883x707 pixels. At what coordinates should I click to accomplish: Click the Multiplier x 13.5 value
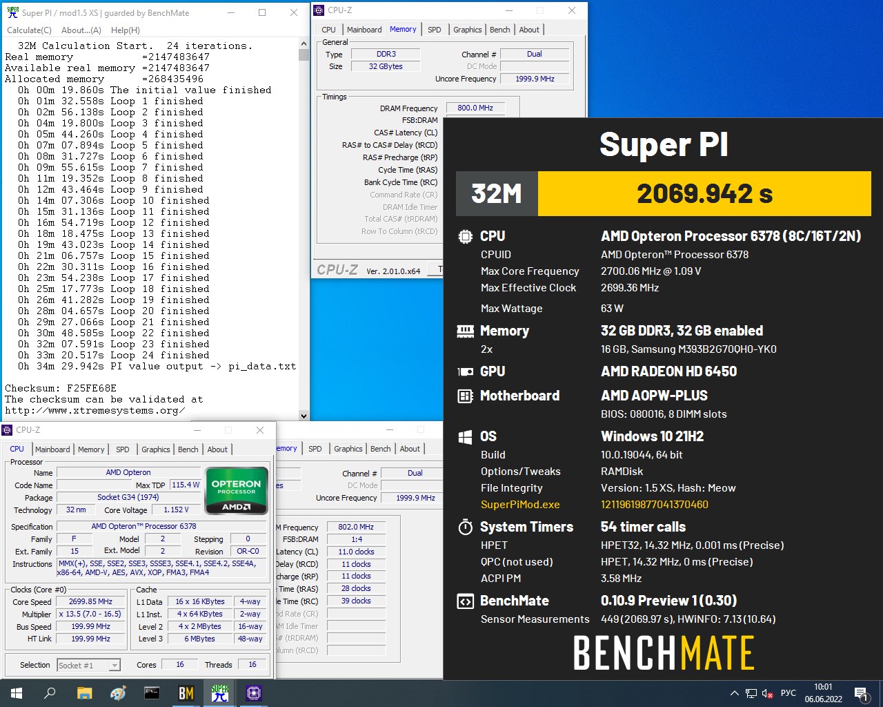[90, 614]
